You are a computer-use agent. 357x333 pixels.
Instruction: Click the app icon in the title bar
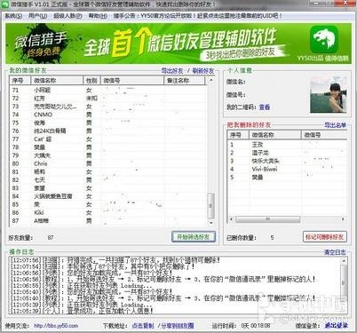pyautogui.click(x=6, y=4)
